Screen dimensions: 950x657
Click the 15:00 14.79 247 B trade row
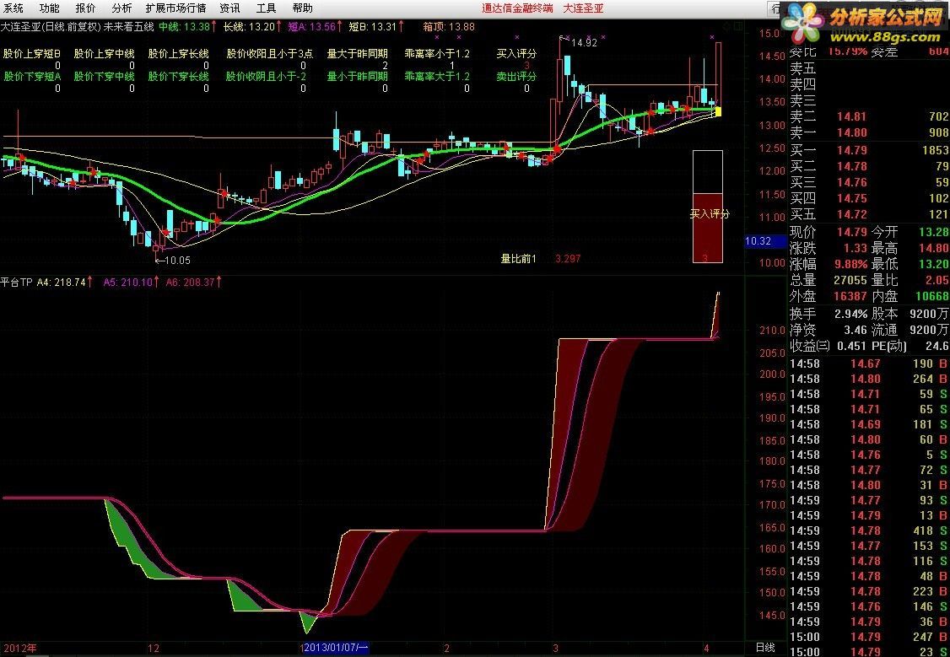click(869, 637)
